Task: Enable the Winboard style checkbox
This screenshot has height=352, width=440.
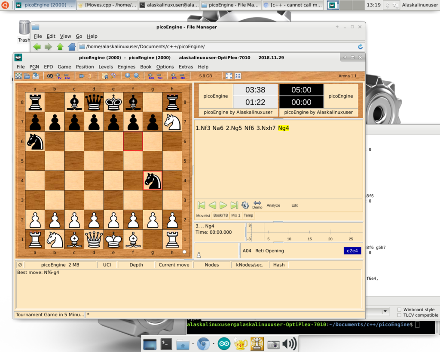Action: [400, 309]
